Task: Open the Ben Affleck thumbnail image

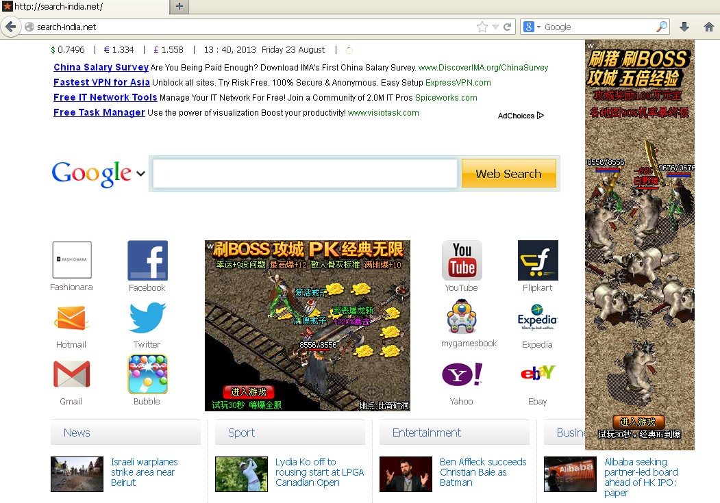Action: click(x=406, y=474)
